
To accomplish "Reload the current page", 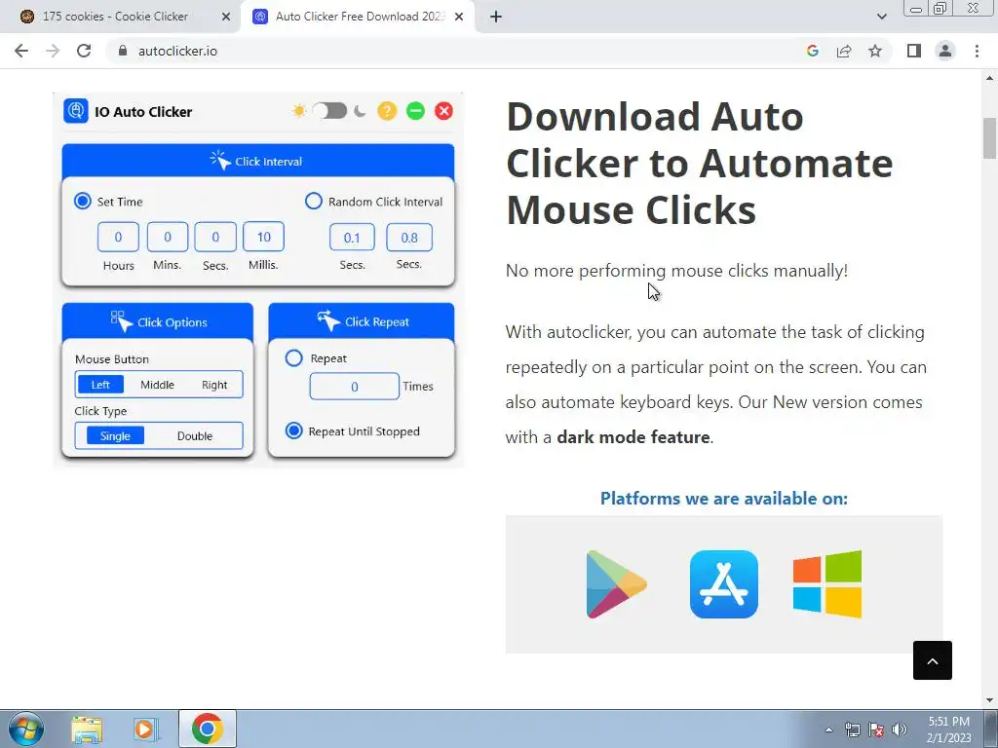I will pos(84,51).
